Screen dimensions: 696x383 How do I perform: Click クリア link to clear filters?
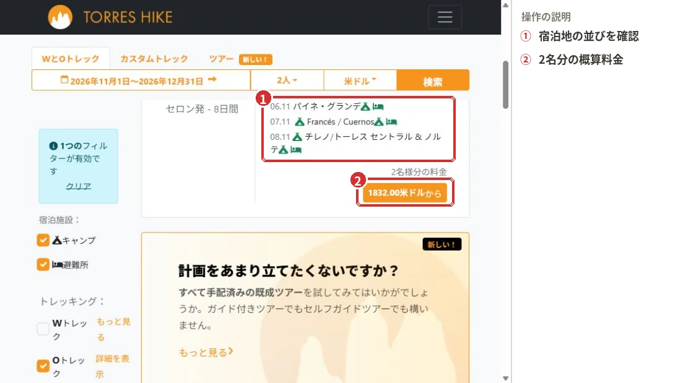click(x=79, y=186)
